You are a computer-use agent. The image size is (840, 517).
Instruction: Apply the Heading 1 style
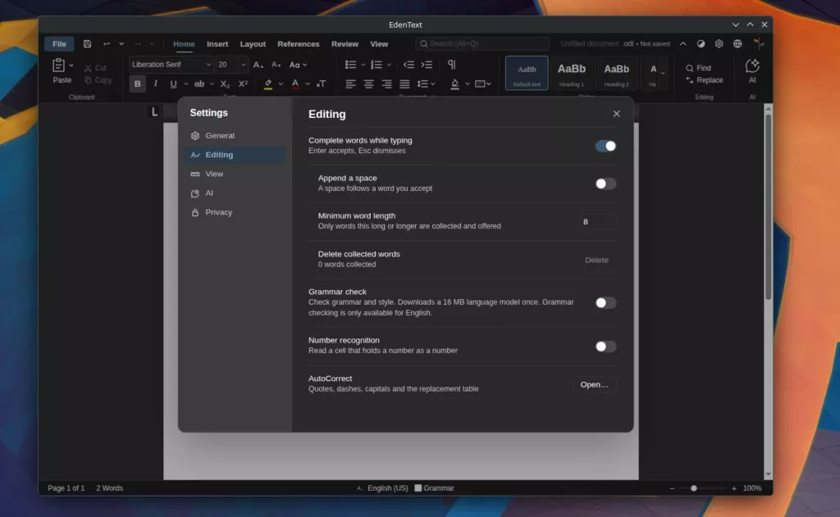tap(572, 73)
